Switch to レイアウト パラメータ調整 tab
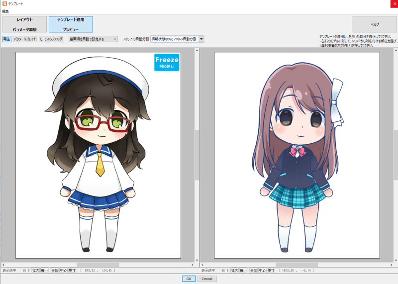 pos(24,24)
